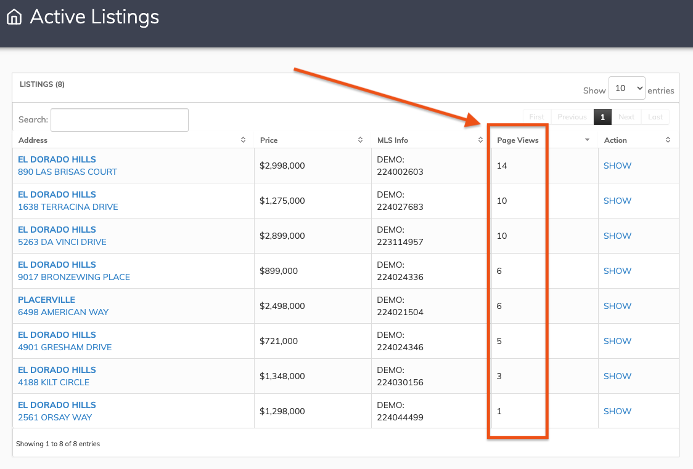
Task: Click SHOW for 9017 Bronzewing Place
Action: 617,271
